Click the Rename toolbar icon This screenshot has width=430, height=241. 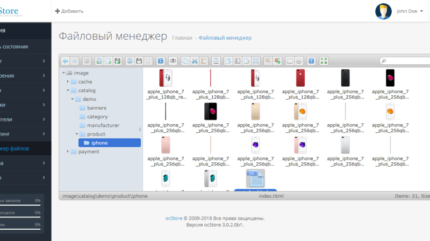click(238, 61)
